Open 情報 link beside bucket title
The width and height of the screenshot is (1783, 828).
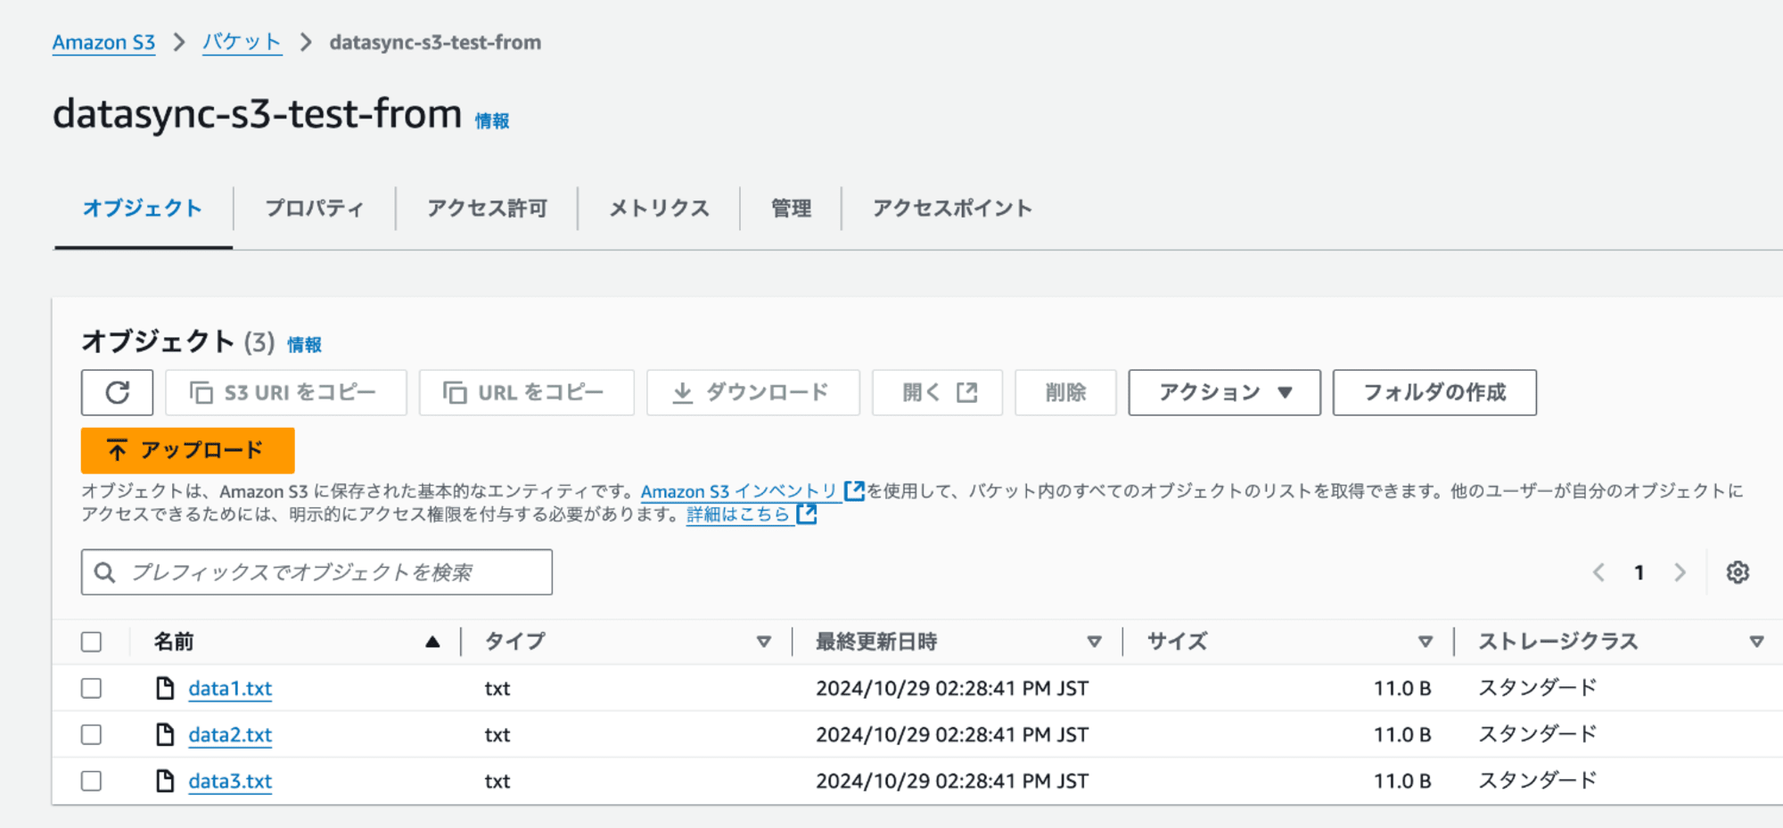click(x=492, y=120)
